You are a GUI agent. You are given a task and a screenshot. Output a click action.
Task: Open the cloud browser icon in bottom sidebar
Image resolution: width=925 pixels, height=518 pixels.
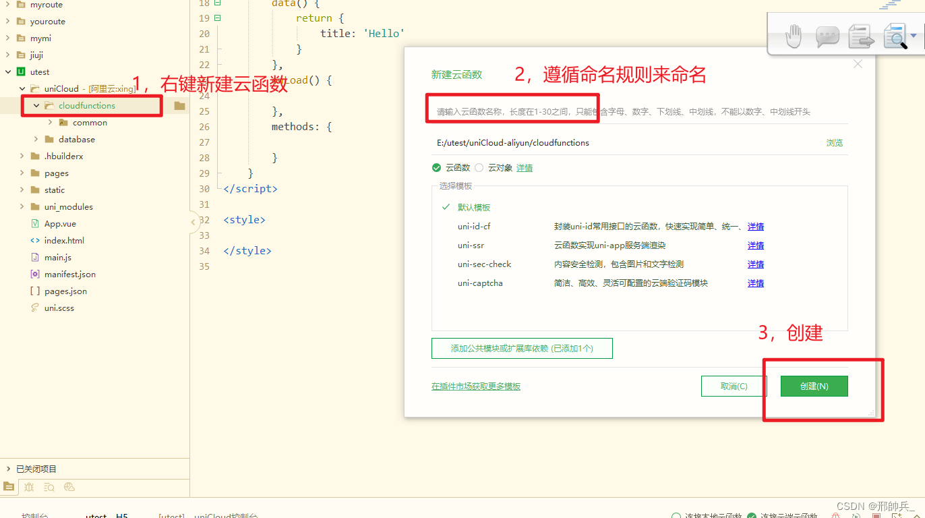coord(69,486)
